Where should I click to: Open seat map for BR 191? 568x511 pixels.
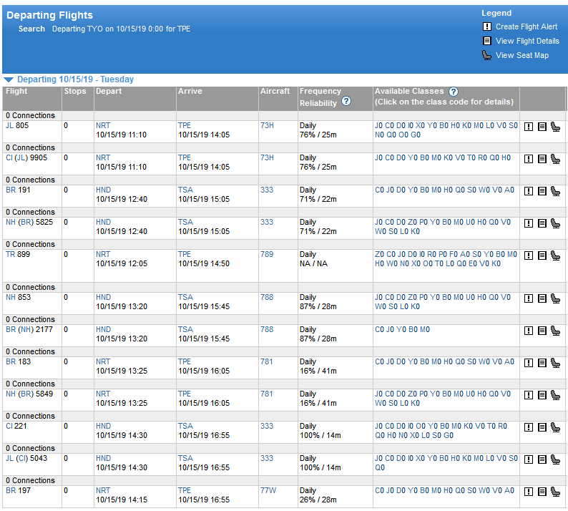(555, 191)
